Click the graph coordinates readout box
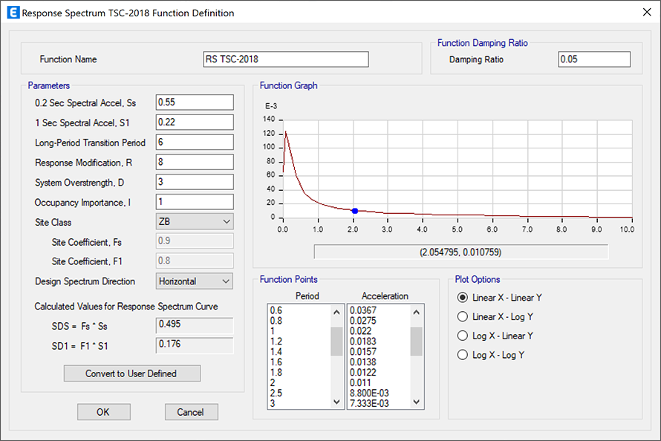 [x=460, y=252]
